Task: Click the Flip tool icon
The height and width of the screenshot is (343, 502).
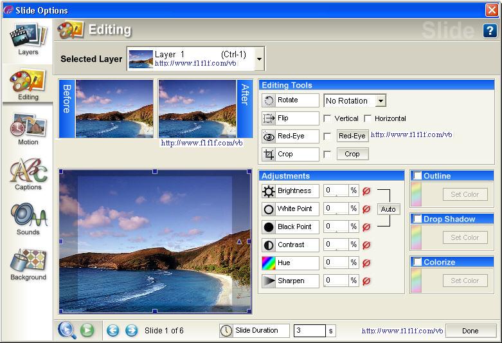Action: (x=269, y=118)
